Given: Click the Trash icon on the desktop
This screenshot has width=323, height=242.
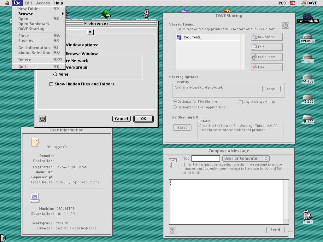Looking at the screenshot, I should click(x=308, y=216).
